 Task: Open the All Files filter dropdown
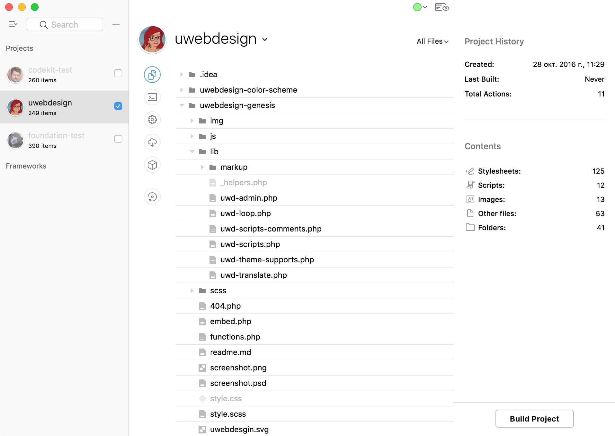[x=432, y=41]
